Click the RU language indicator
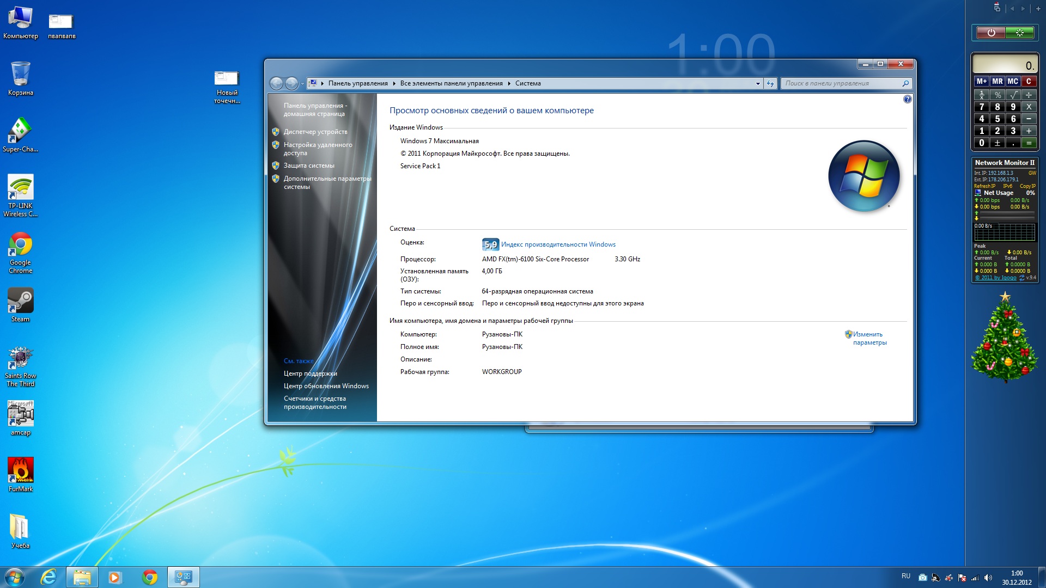The height and width of the screenshot is (588, 1046). [x=905, y=576]
